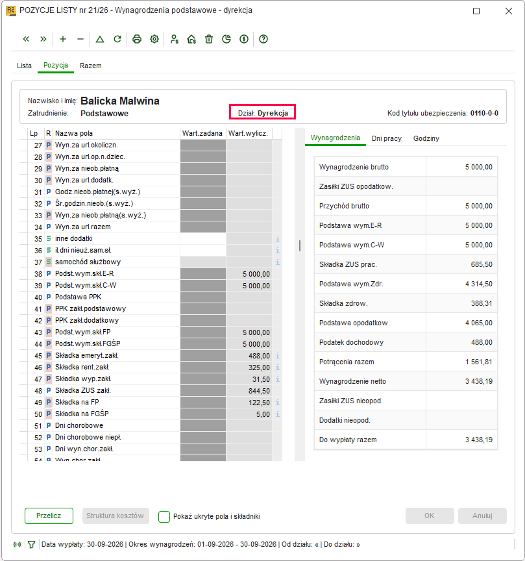The width and height of the screenshot is (525, 561).
Task: Click the filter funnel icon in status bar
Action: click(31, 545)
